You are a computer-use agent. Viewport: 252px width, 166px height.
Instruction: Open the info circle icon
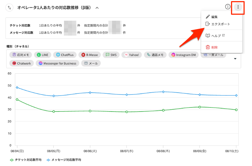coord(228,7)
